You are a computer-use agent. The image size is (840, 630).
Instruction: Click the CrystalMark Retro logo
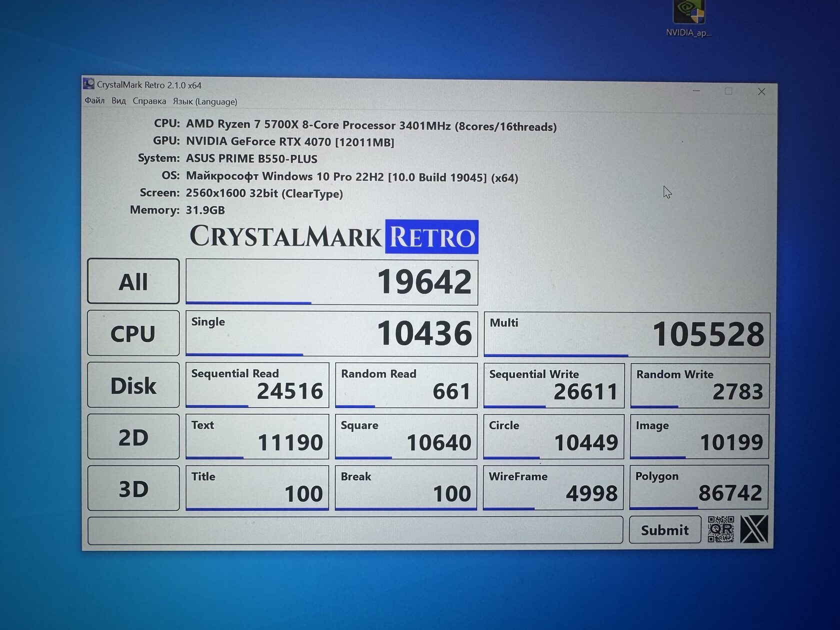[334, 236]
